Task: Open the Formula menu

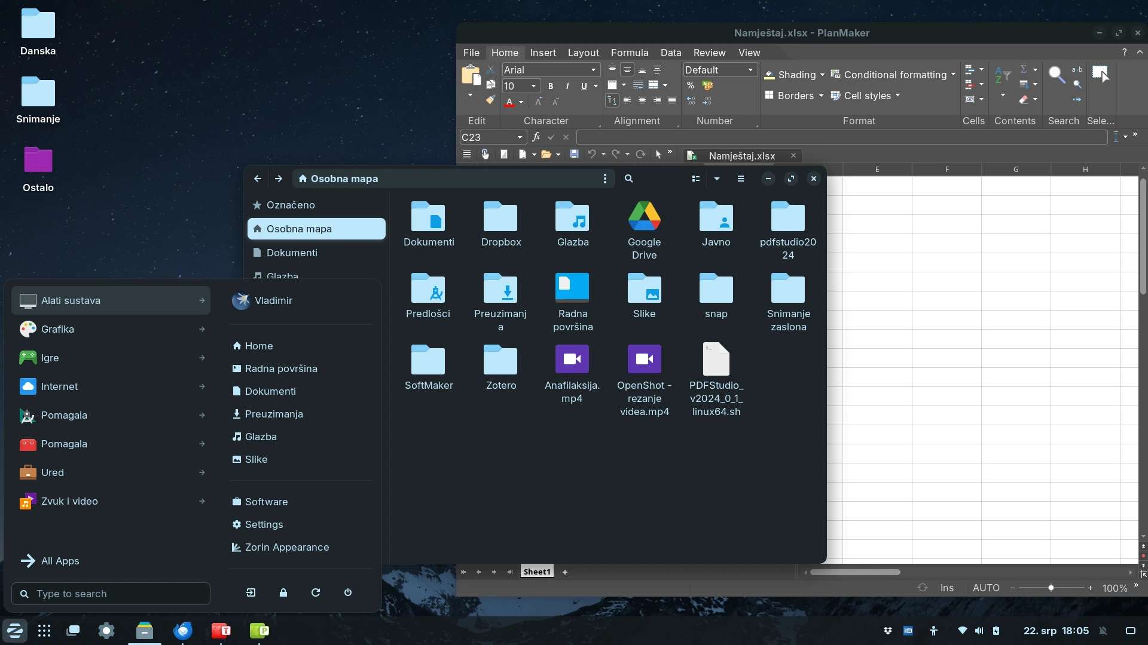Action: click(x=630, y=53)
